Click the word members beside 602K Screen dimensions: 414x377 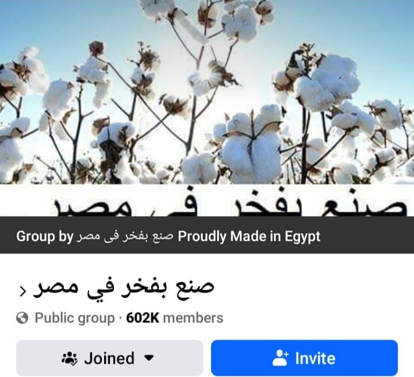pos(193,318)
